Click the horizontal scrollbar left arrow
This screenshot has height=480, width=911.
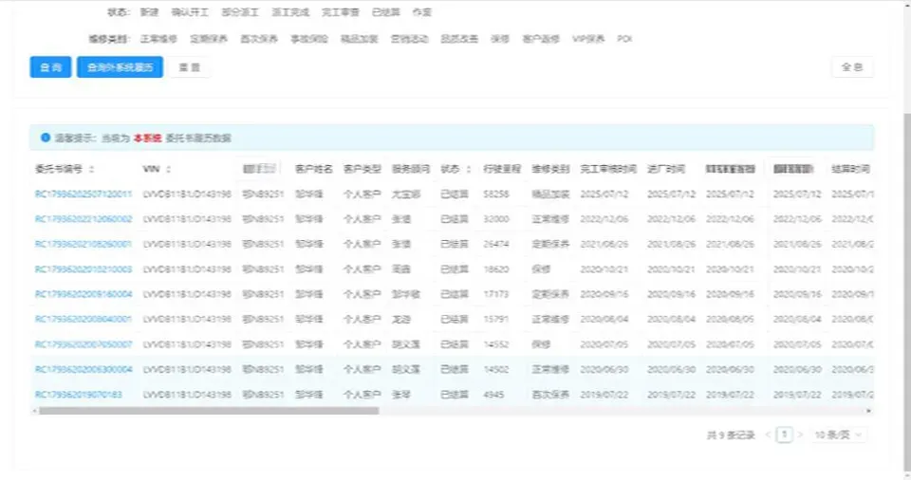click(34, 411)
